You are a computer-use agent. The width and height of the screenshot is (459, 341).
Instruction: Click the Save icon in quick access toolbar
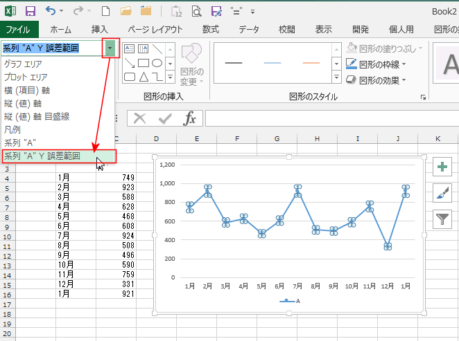pos(30,11)
